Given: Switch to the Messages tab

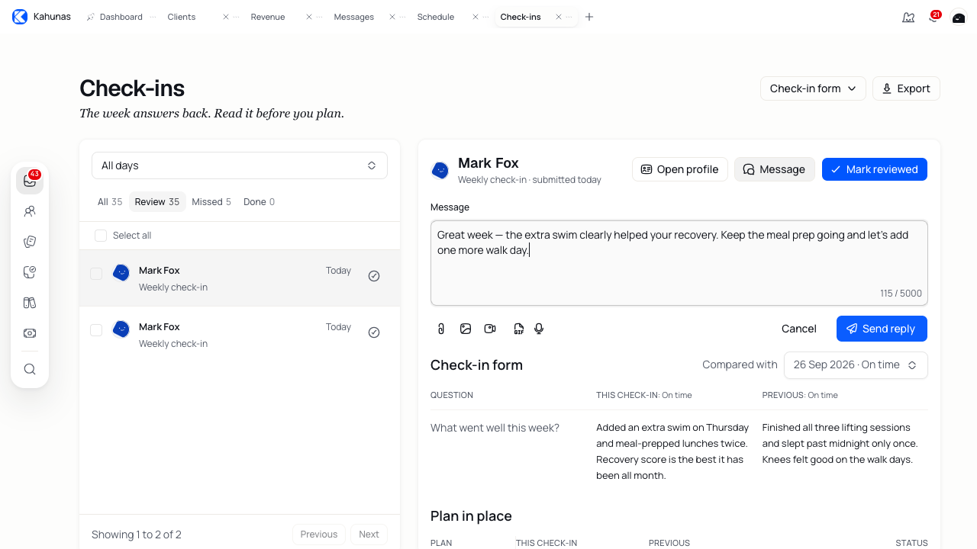Looking at the screenshot, I should tap(353, 17).
